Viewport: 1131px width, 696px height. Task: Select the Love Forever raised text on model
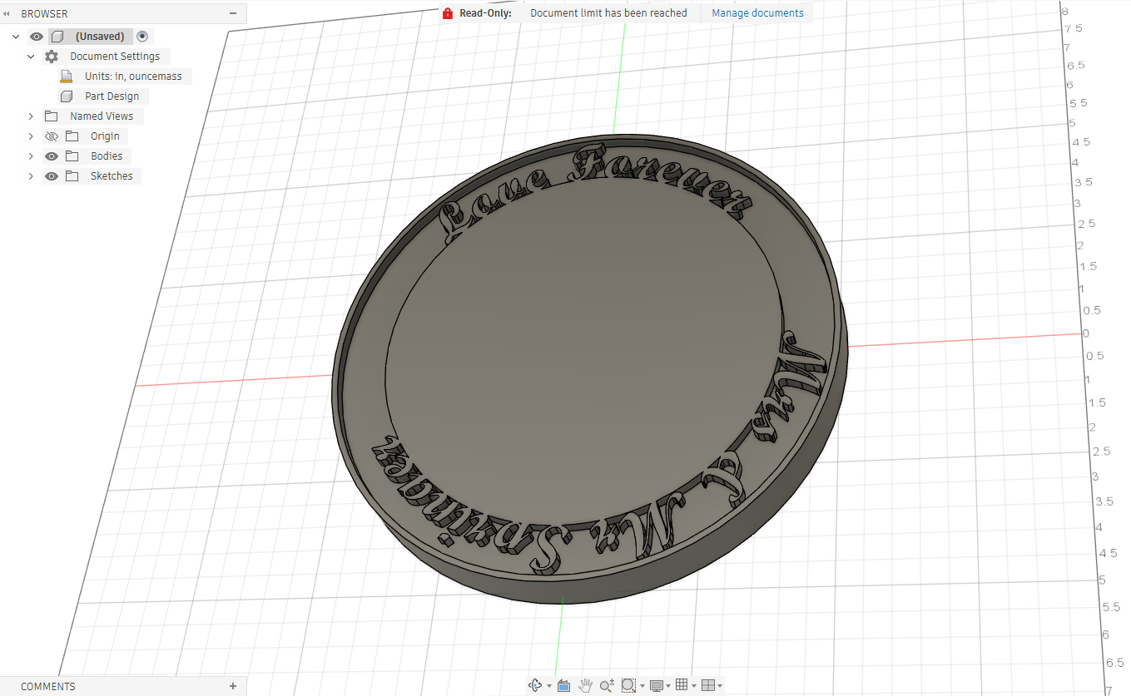[x=596, y=191]
